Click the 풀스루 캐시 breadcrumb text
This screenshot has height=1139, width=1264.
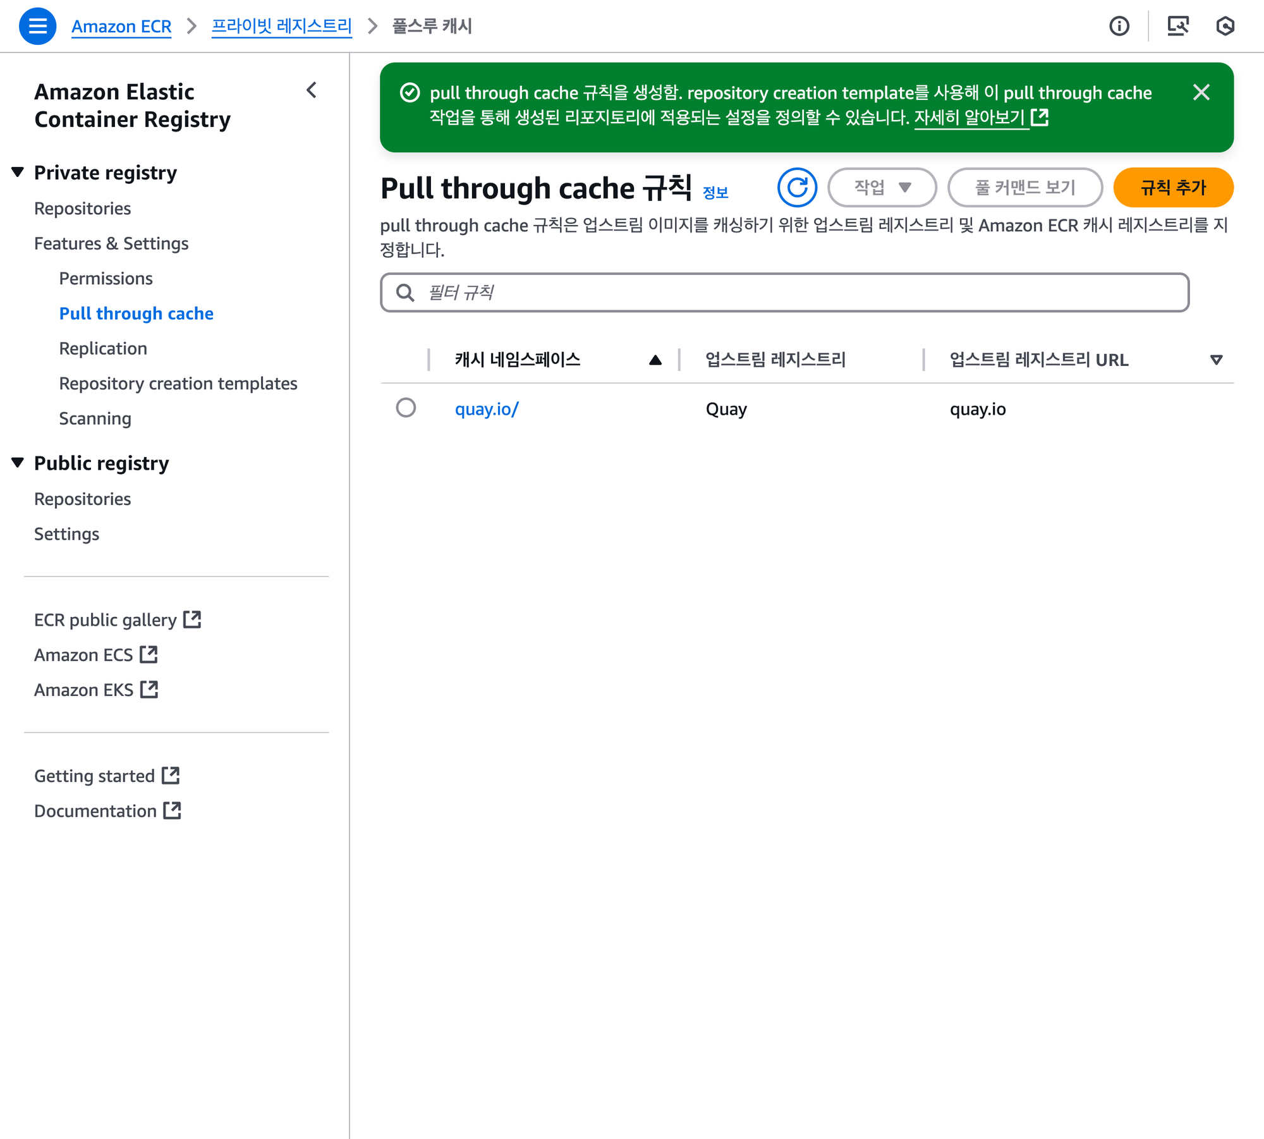(432, 27)
